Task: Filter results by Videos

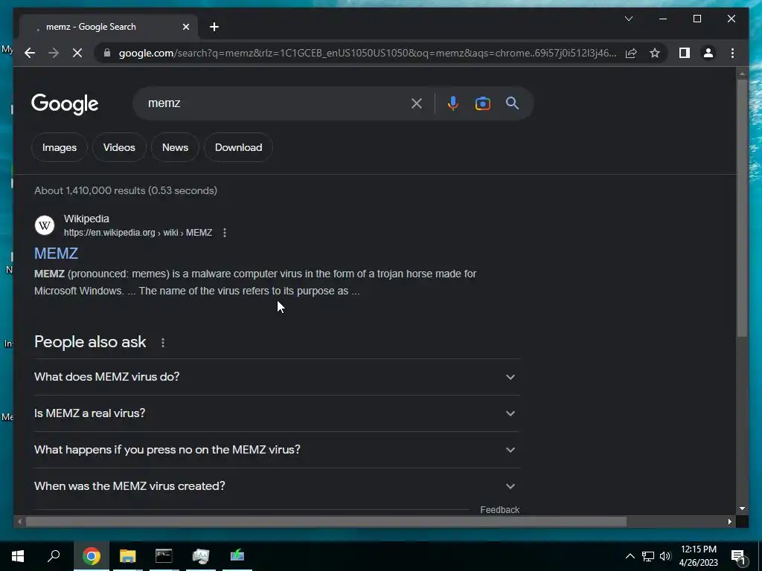Action: 119,148
